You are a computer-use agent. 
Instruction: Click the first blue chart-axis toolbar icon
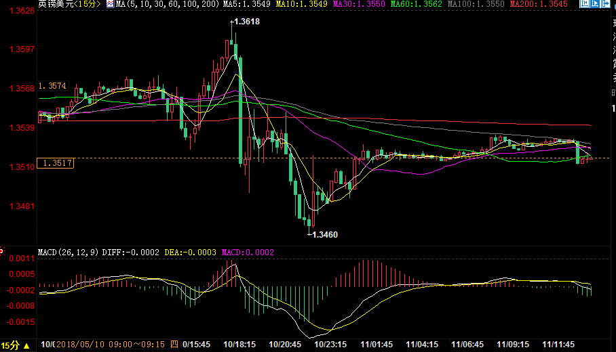(x=584, y=4)
